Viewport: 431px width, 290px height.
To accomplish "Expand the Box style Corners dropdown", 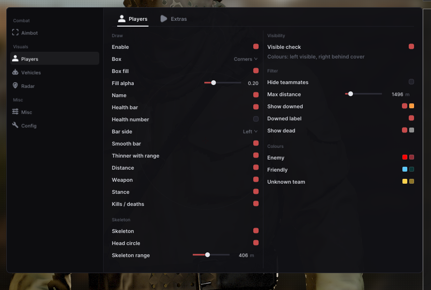I will coord(246,59).
